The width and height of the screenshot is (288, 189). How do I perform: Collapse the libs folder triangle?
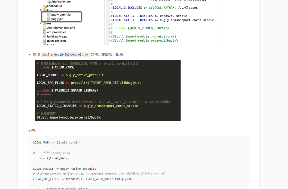tap(41, 10)
